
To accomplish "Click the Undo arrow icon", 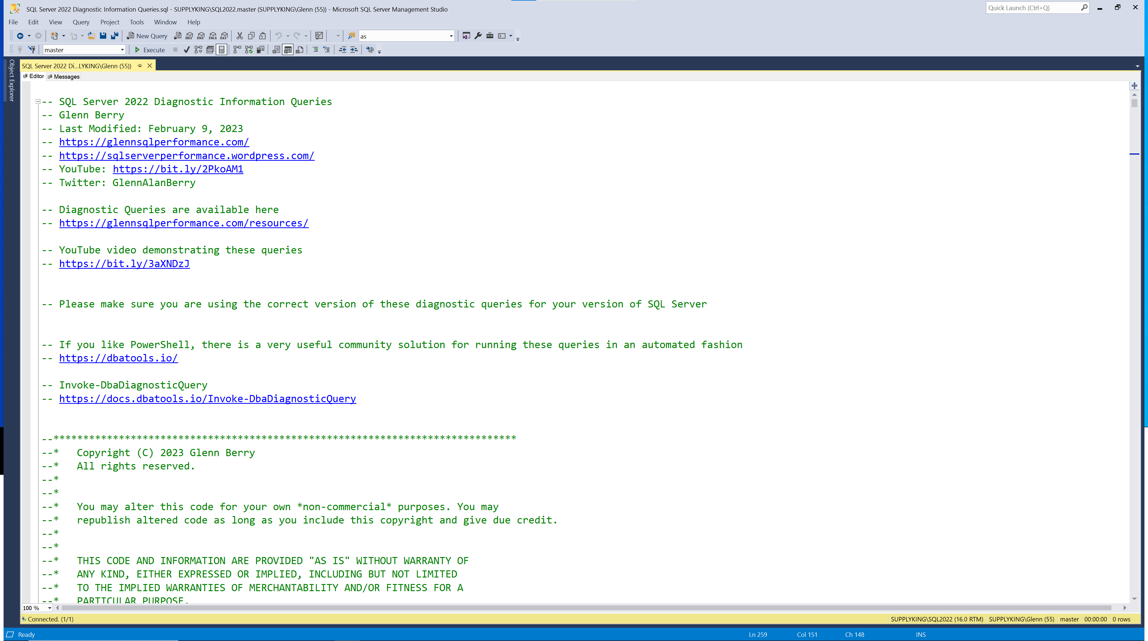I will click(x=279, y=36).
